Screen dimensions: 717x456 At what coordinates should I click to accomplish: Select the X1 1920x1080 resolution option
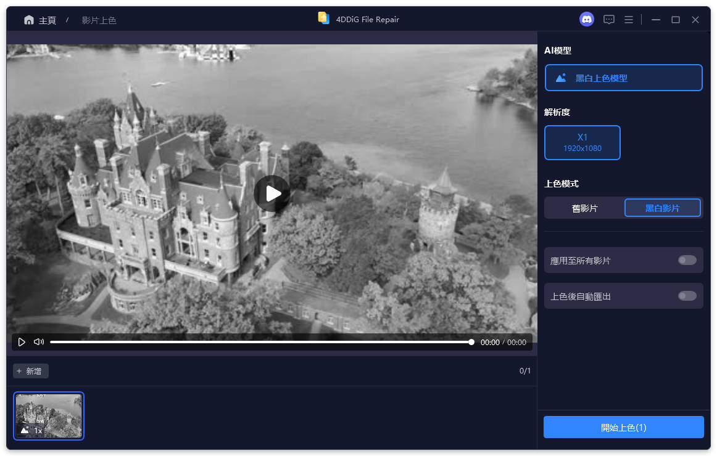click(x=582, y=142)
